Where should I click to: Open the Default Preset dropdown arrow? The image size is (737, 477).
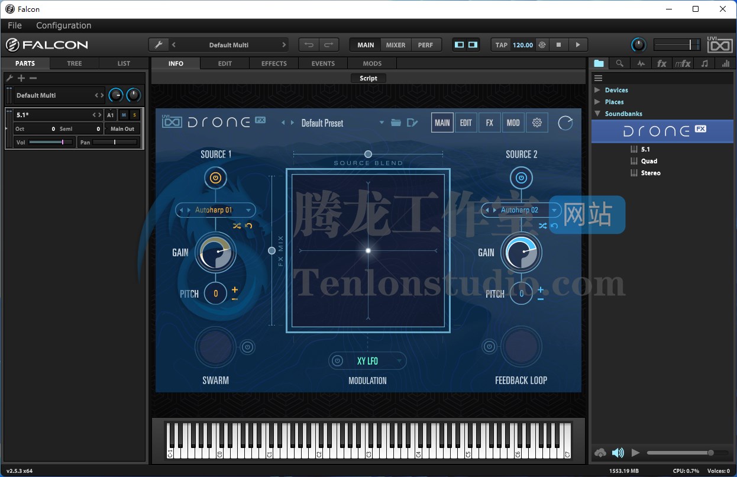pyautogui.click(x=382, y=123)
